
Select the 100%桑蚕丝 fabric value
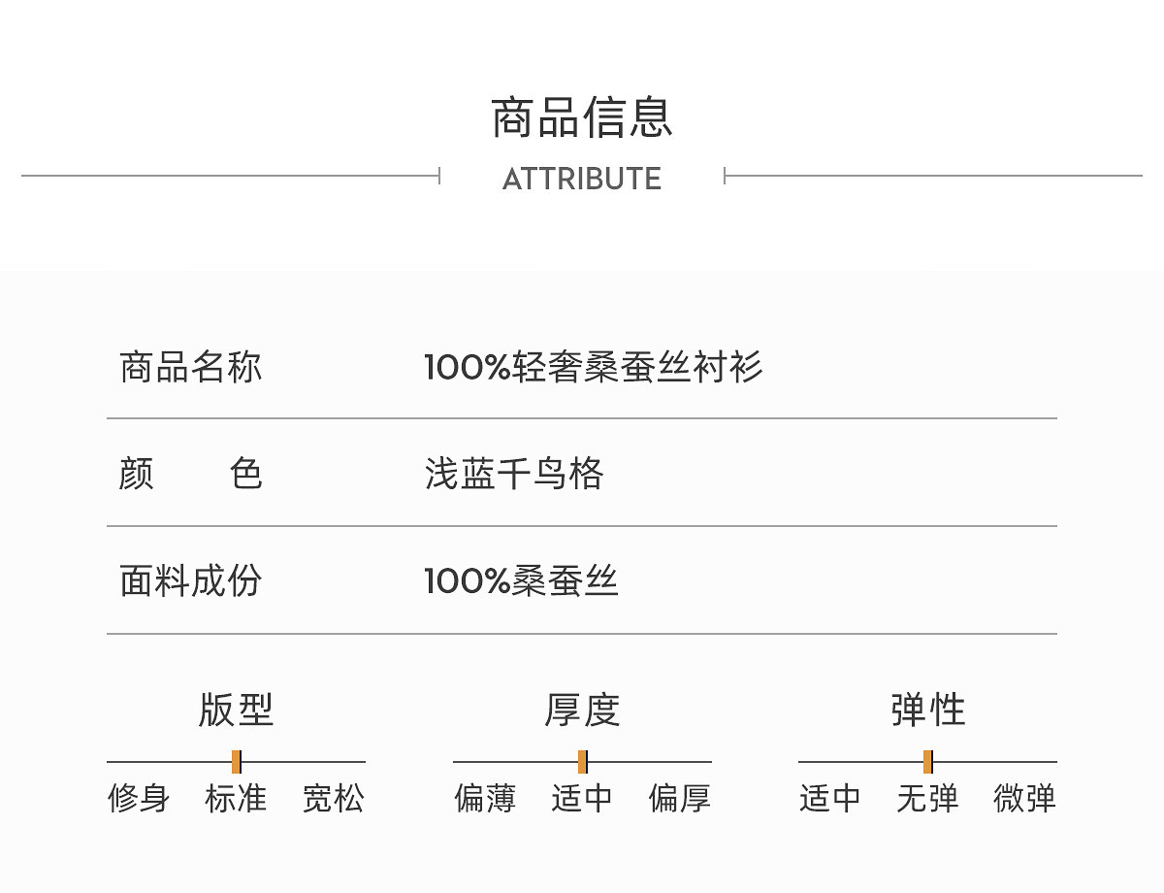coord(521,581)
